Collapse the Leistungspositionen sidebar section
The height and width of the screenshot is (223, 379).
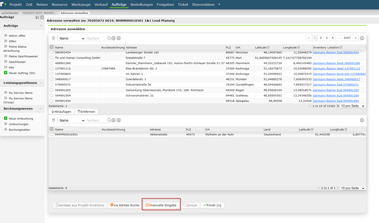click(x=41, y=83)
